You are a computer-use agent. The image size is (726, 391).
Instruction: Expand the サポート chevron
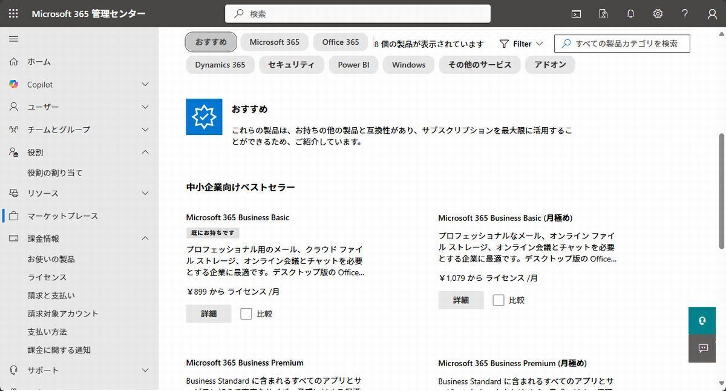click(x=145, y=370)
